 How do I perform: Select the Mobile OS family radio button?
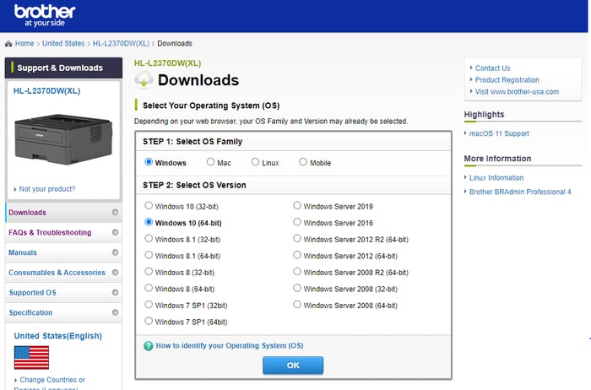[x=303, y=162]
